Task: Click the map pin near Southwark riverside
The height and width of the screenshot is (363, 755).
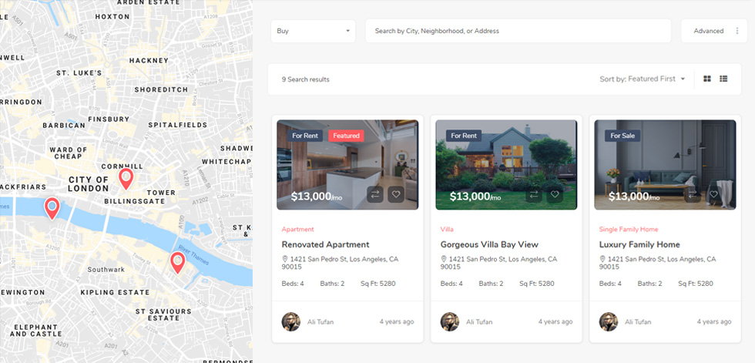Action: click(x=178, y=262)
